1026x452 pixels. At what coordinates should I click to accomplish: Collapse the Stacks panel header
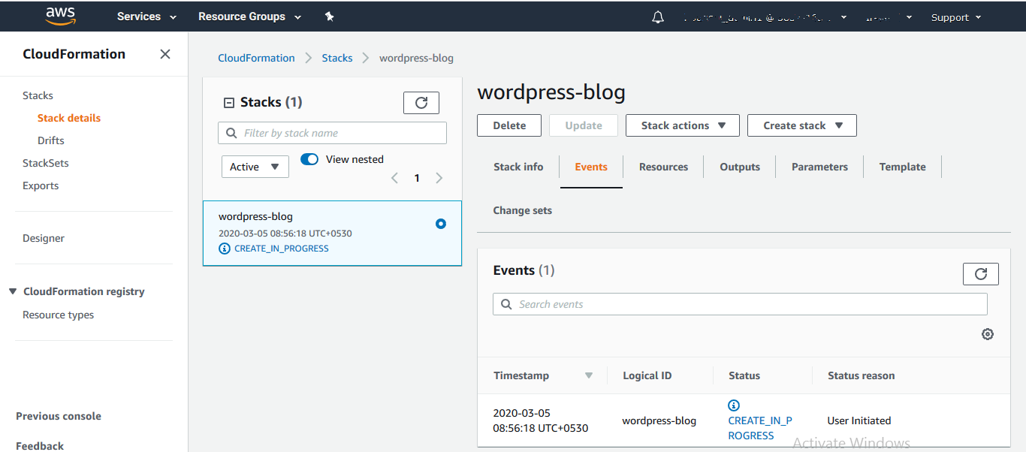pos(230,103)
